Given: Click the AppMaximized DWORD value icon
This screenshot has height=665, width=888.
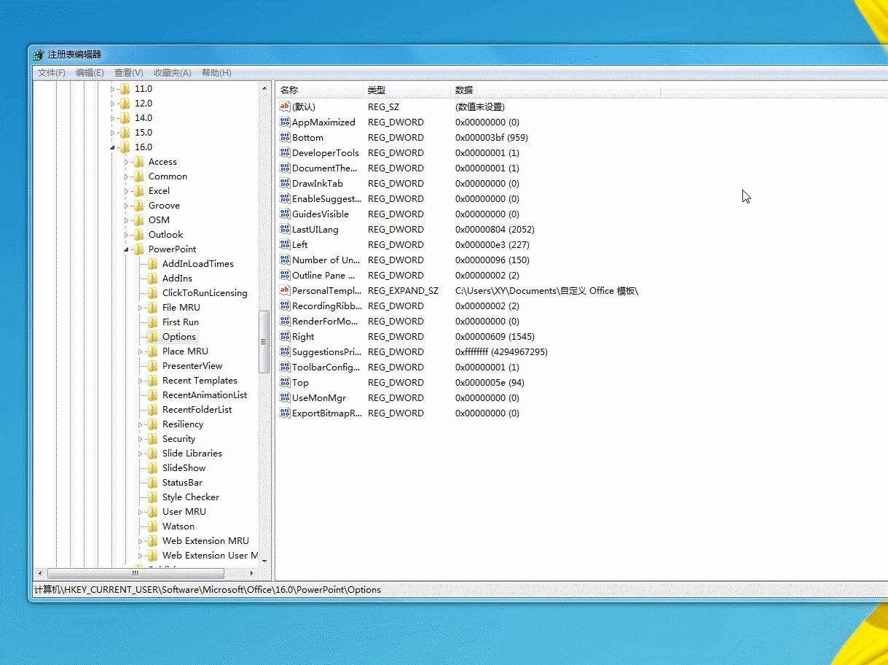Looking at the screenshot, I should (x=285, y=122).
